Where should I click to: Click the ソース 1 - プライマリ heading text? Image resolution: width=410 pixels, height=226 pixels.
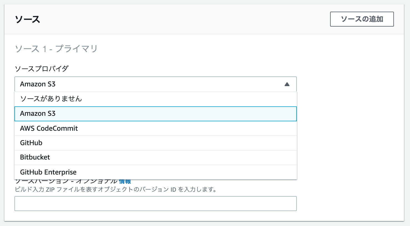[x=56, y=49]
